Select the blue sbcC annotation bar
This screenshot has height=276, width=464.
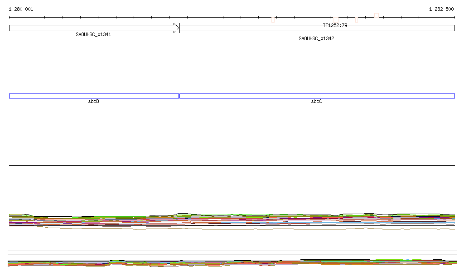[x=317, y=96]
